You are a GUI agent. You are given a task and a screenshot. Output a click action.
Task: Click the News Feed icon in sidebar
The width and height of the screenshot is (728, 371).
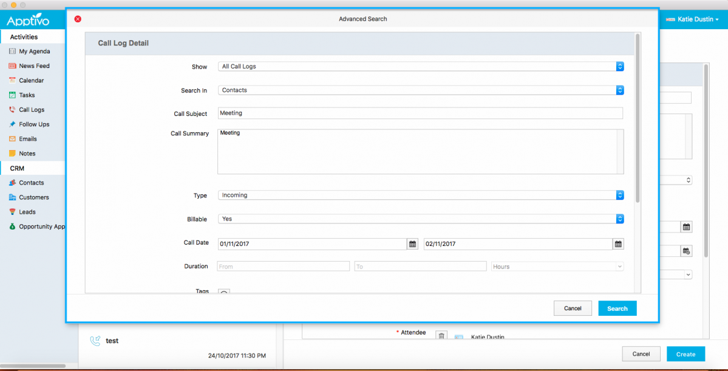12,66
